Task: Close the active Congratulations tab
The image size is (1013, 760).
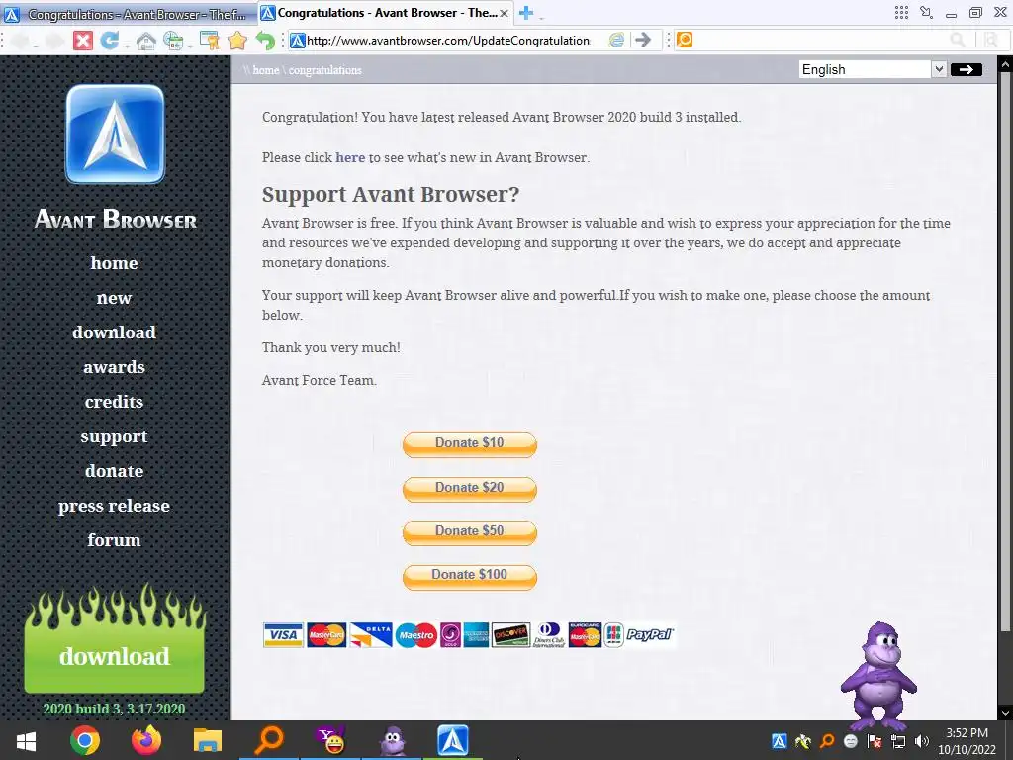Action: point(504,13)
